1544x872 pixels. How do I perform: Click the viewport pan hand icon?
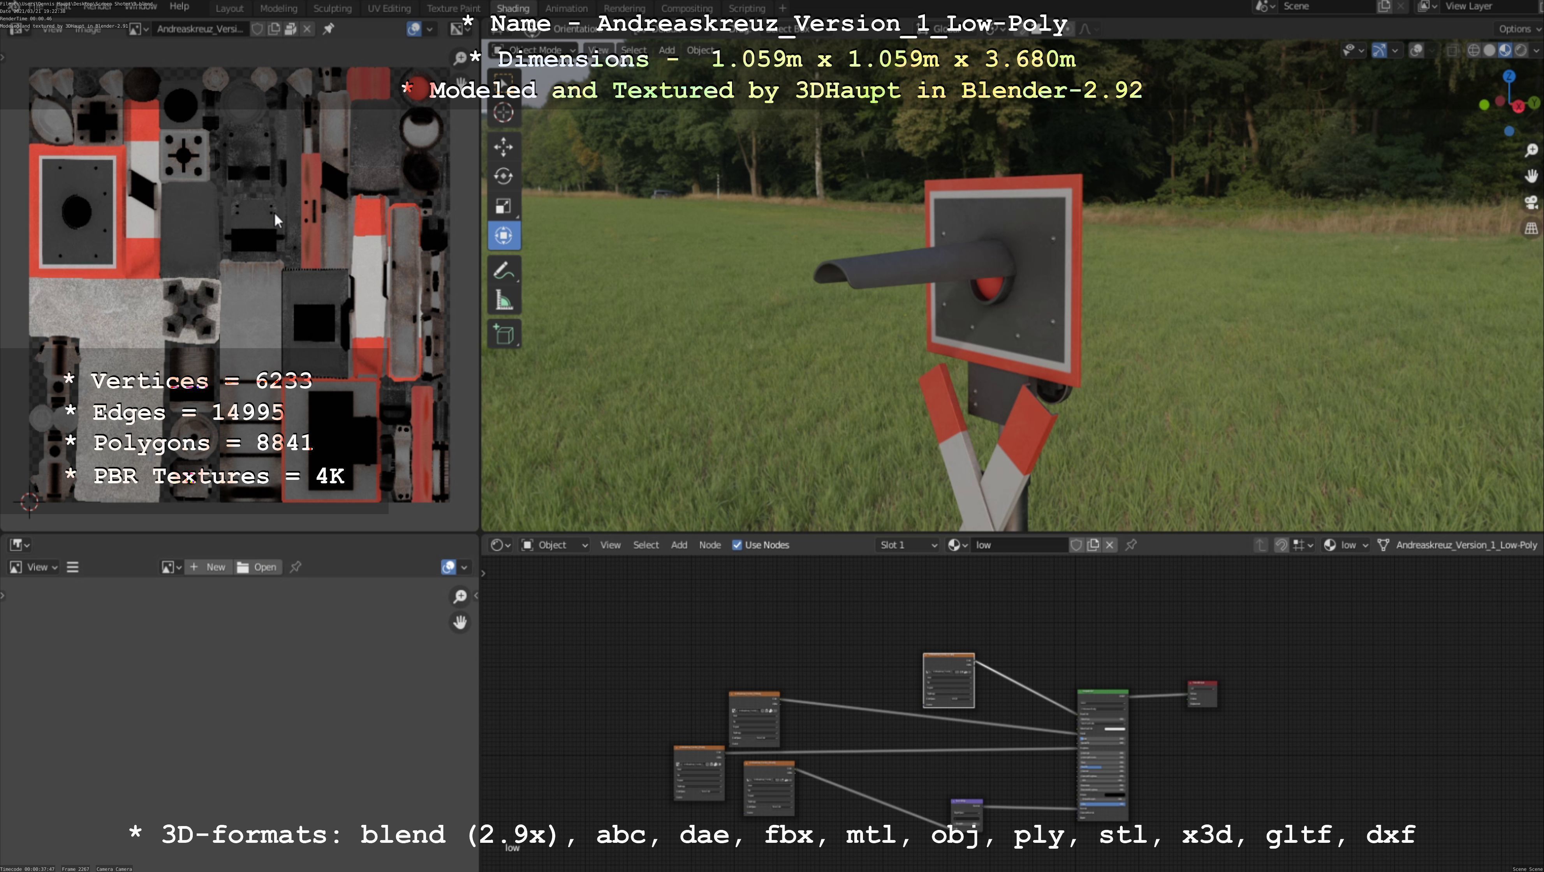(1531, 176)
